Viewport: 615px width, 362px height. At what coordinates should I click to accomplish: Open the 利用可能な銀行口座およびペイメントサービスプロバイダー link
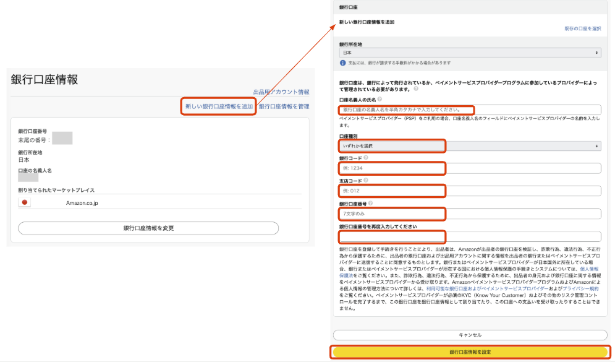coord(488,288)
